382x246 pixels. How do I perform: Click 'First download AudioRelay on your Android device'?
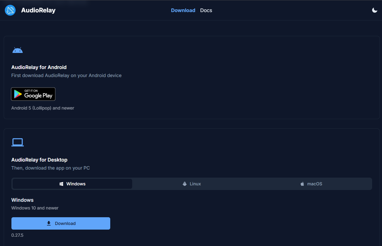(66, 76)
